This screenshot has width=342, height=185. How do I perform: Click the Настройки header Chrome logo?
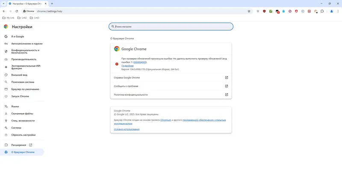6,26
